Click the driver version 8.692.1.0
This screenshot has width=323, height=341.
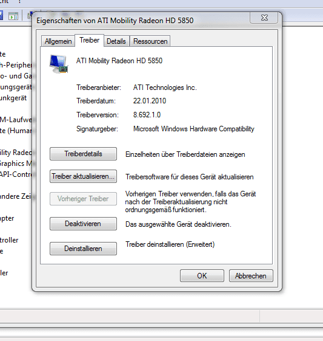pos(147,115)
